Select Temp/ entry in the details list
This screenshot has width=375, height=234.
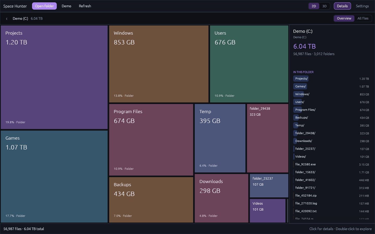tap(331, 125)
